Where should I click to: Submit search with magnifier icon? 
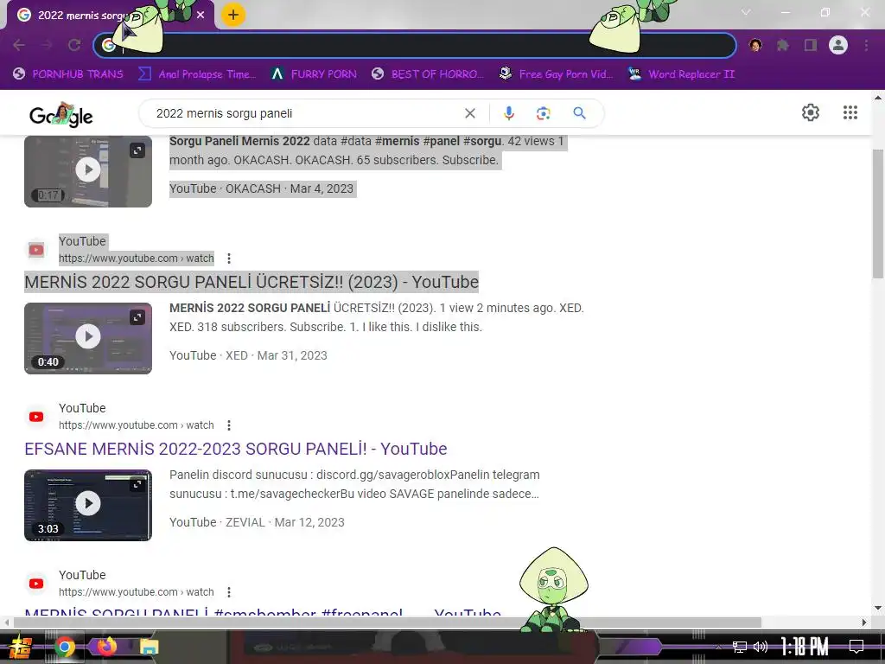coord(579,113)
